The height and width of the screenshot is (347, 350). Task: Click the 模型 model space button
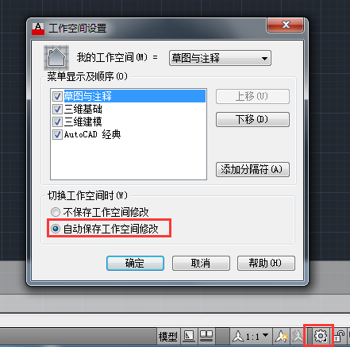167,337
